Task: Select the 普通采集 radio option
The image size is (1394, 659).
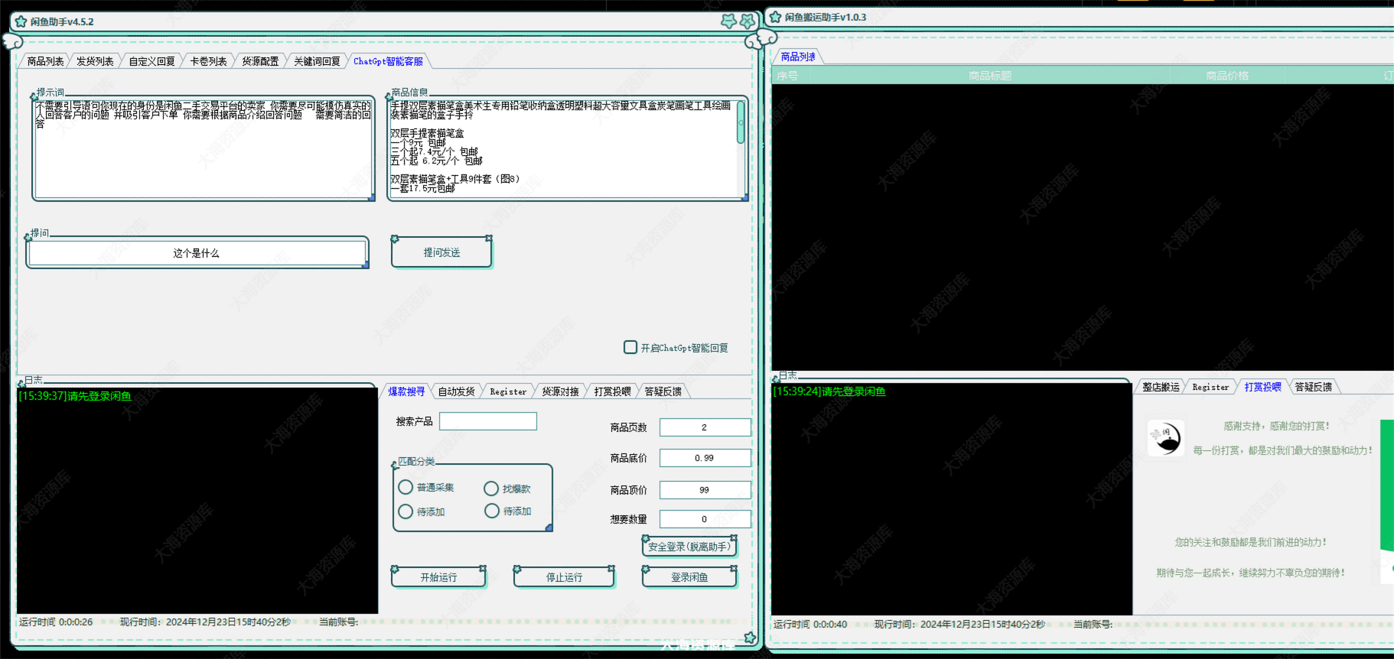Action: 405,487
